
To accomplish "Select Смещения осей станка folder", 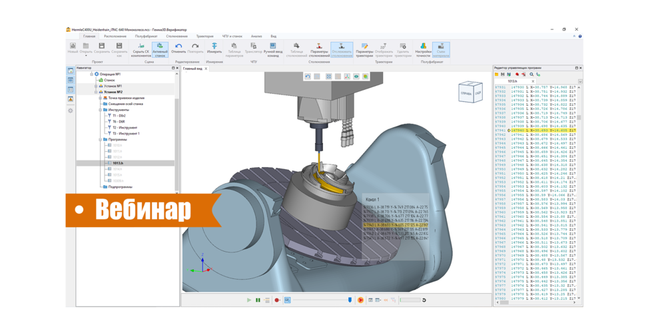I will tap(125, 104).
